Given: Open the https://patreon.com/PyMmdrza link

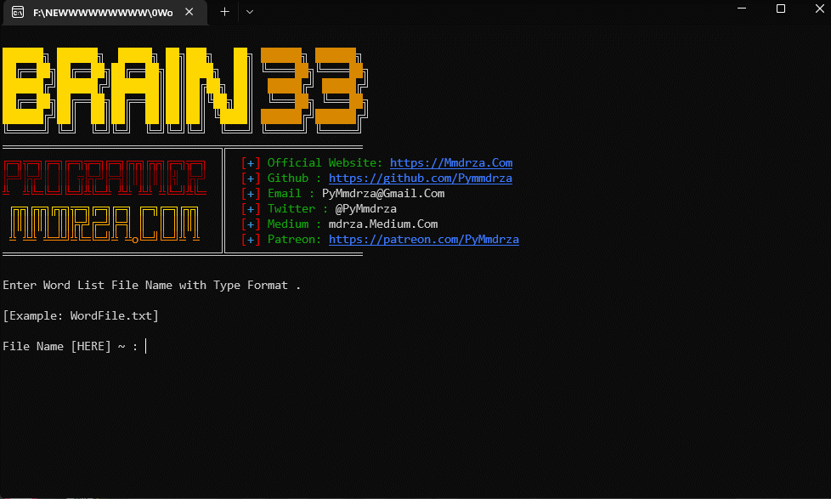Looking at the screenshot, I should pos(423,239).
